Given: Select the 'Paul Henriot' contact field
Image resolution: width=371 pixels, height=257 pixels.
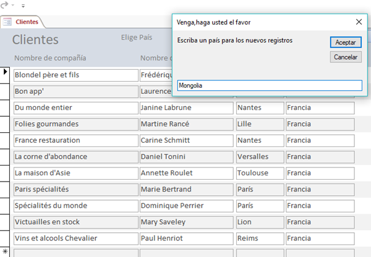Looking at the screenshot, I should pyautogui.click(x=186, y=238).
